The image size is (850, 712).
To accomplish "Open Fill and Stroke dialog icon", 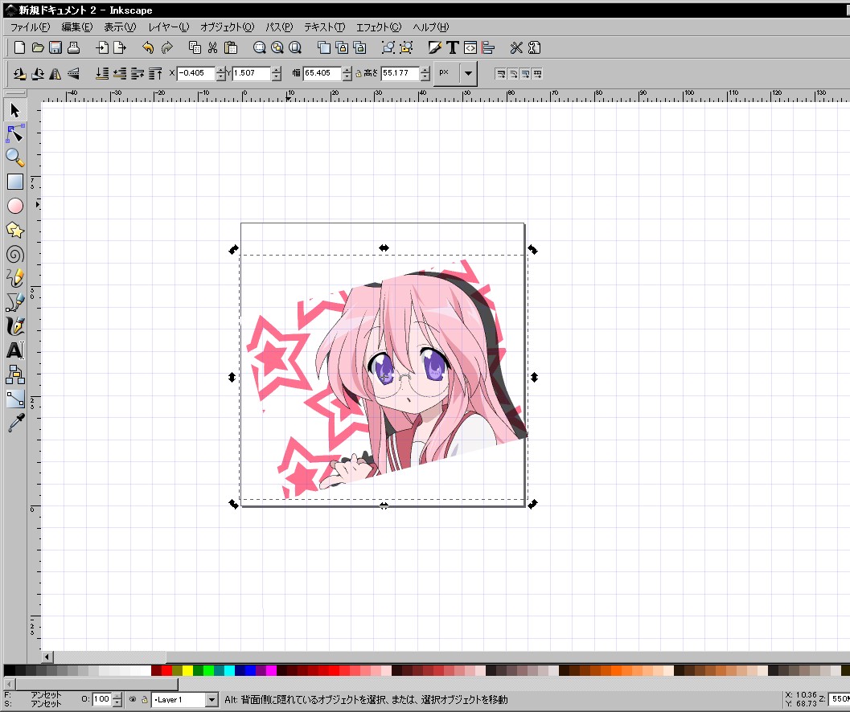I will point(435,47).
